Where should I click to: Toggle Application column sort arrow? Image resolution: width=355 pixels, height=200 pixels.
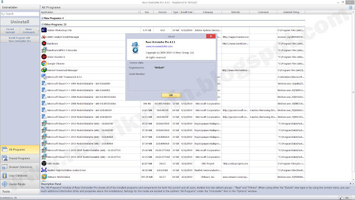click(x=139, y=12)
